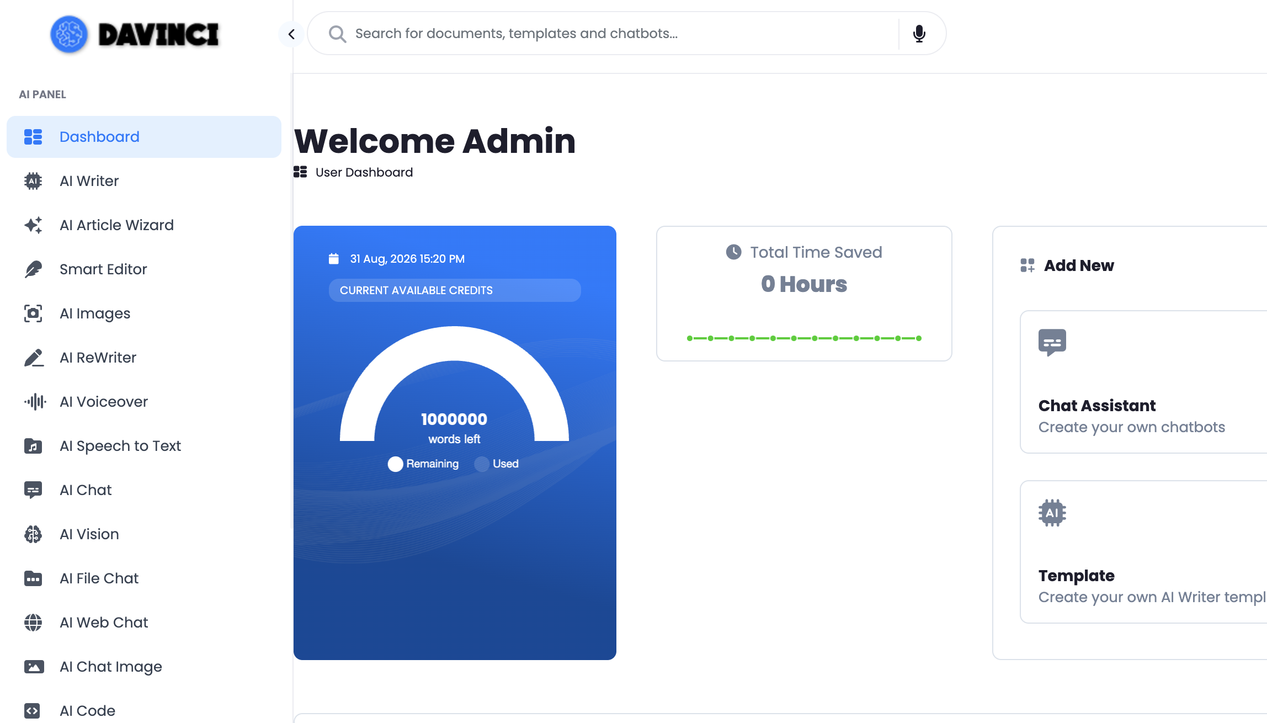Click the Smart Editor feather icon

[x=33, y=269]
